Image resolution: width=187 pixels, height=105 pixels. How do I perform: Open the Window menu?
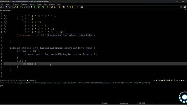pyautogui.click(x=52, y=4)
